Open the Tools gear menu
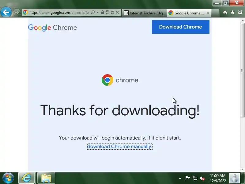This screenshot has height=184, width=245. coord(240,12)
